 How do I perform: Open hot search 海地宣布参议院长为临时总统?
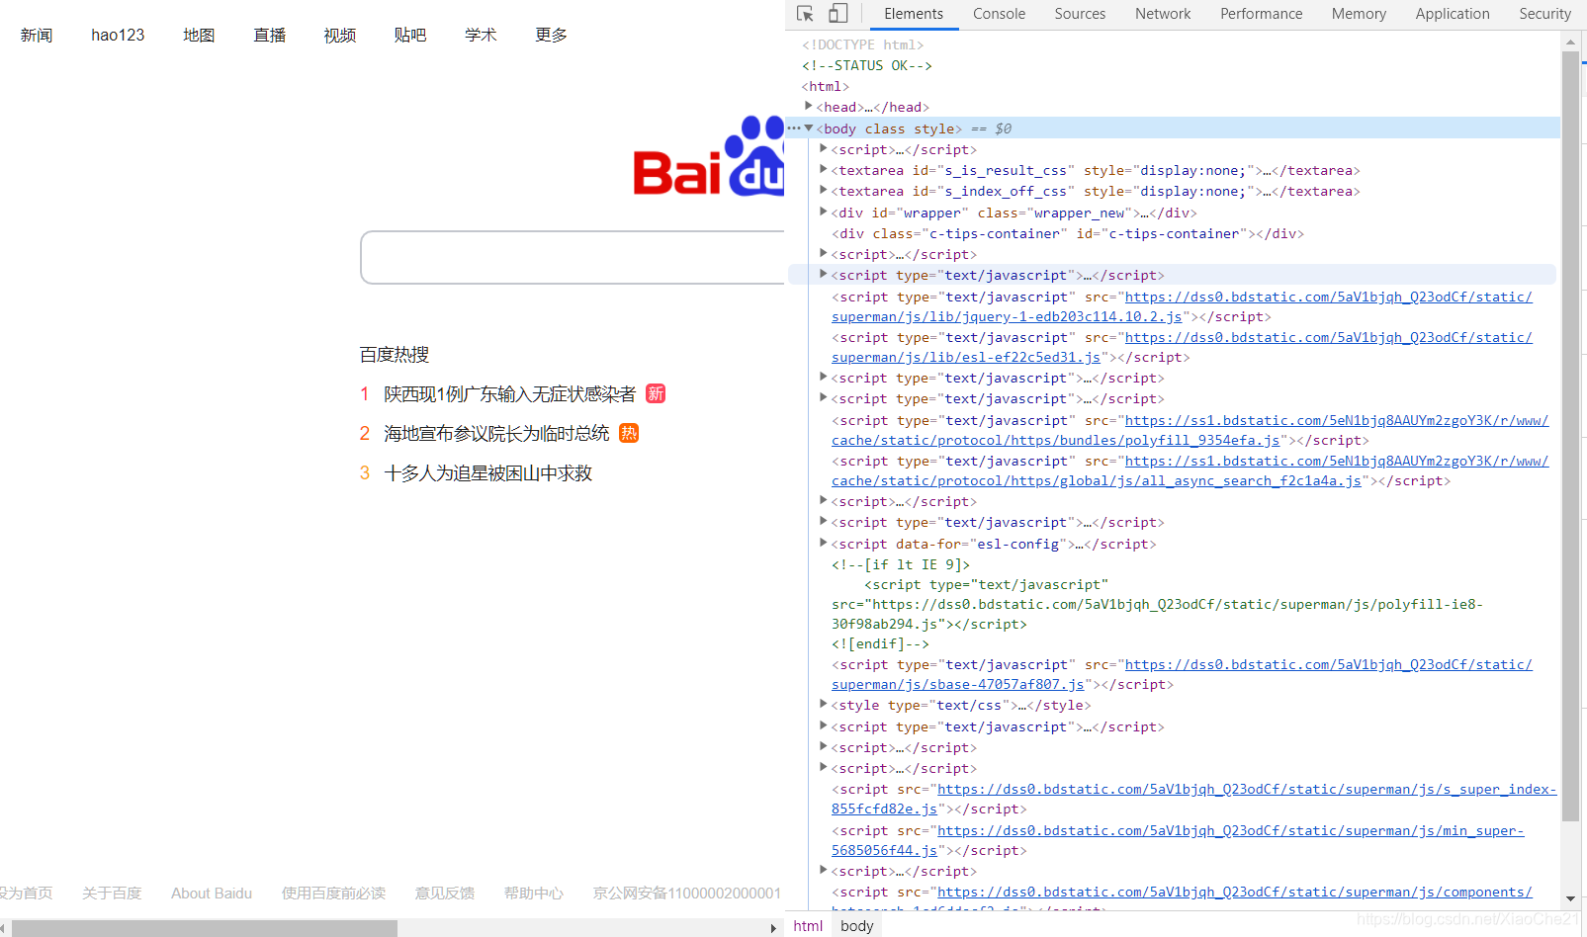496,434
